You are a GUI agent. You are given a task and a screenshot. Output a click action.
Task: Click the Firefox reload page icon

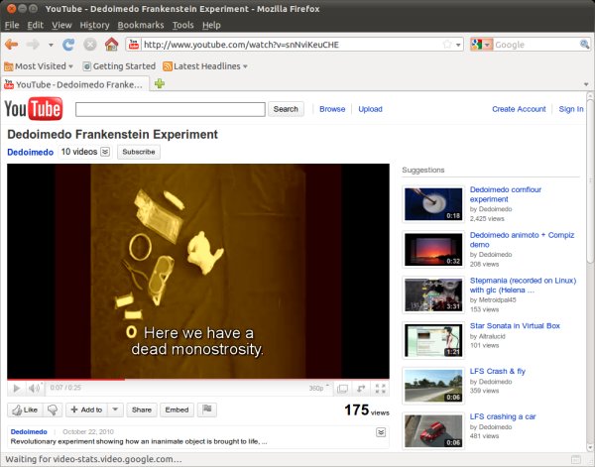68,45
